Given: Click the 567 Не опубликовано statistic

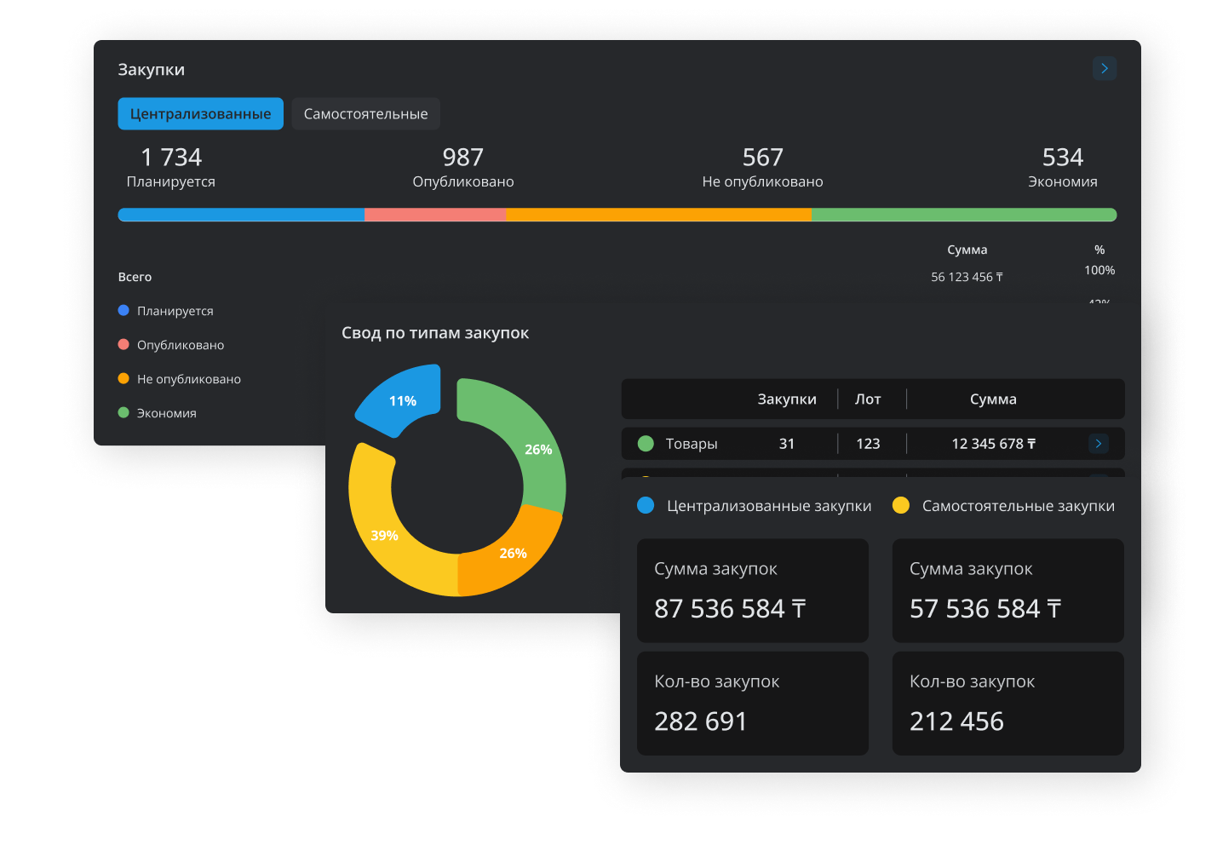Looking at the screenshot, I should point(762,167).
